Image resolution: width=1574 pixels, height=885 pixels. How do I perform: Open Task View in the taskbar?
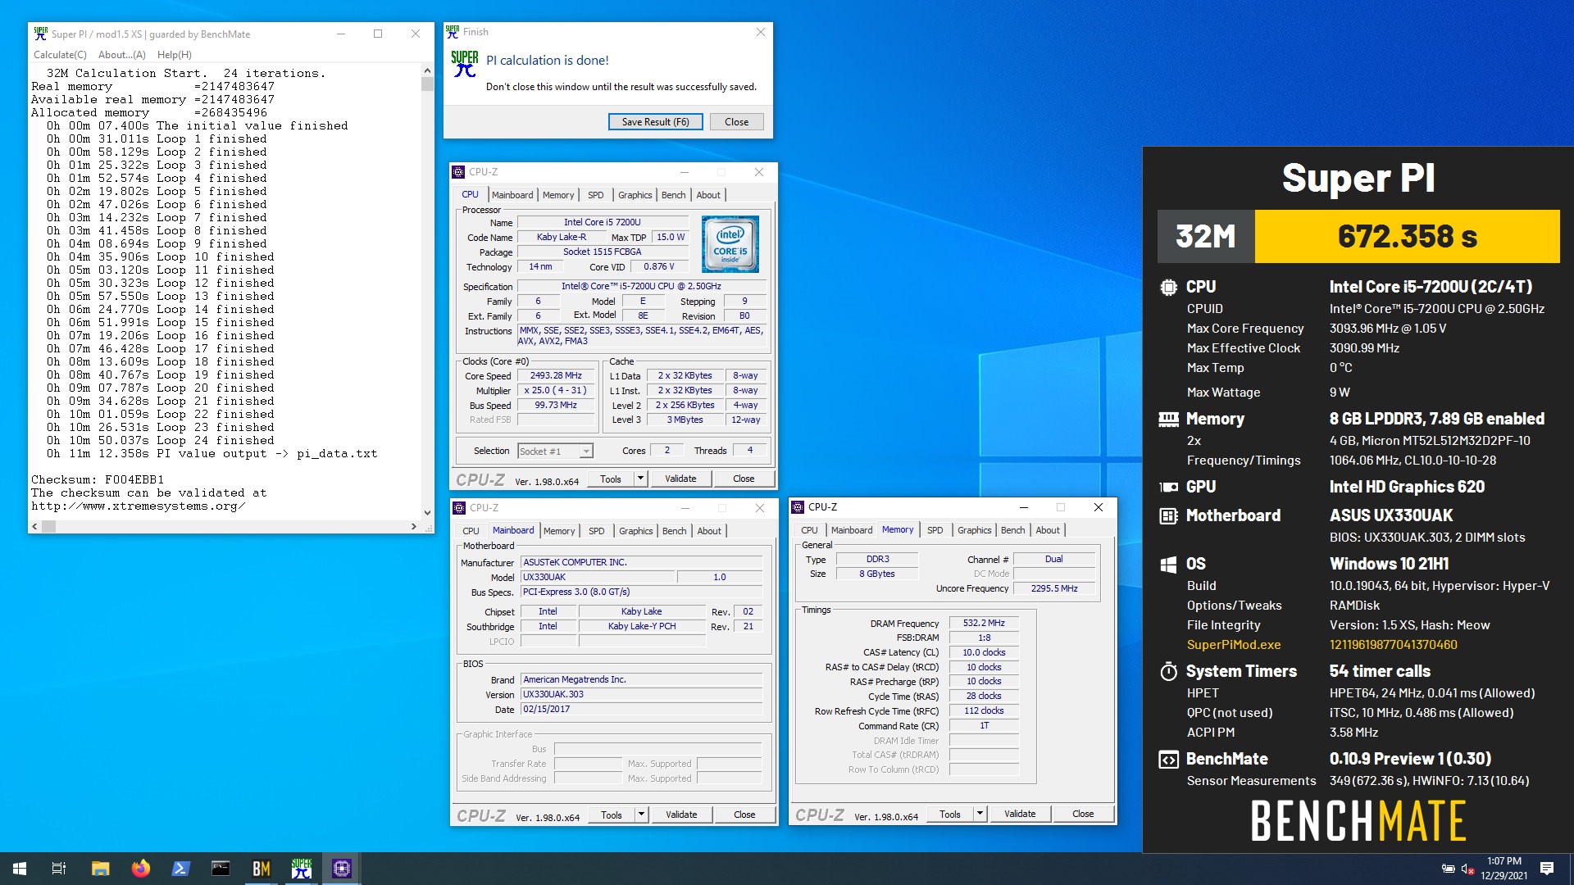59,869
